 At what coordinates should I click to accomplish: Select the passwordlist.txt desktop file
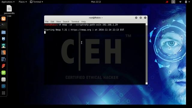point(9,11)
